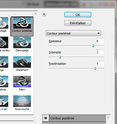
Task: Apply the Etalement filter thumbnail
Action: (22, 62)
